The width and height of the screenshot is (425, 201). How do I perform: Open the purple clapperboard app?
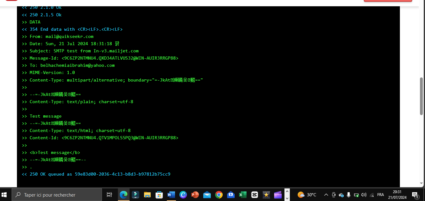(278, 195)
